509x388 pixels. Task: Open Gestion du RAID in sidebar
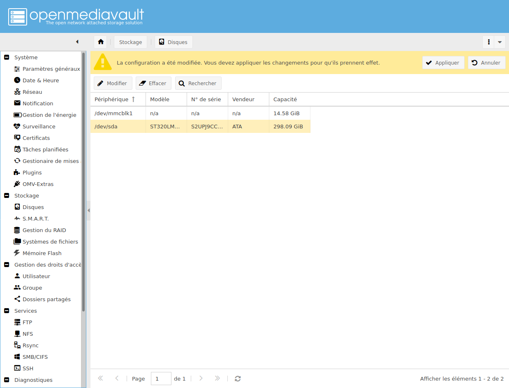tap(44, 230)
